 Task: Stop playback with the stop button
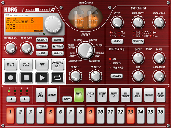[x=26, y=78]
